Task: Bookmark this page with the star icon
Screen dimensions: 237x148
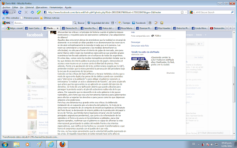Action: click(x=182, y=12)
